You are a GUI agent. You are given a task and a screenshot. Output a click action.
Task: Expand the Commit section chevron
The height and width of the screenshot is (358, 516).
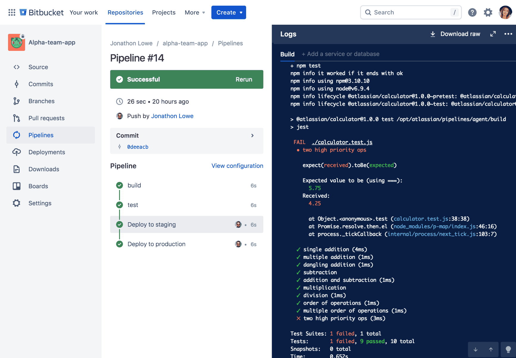252,135
